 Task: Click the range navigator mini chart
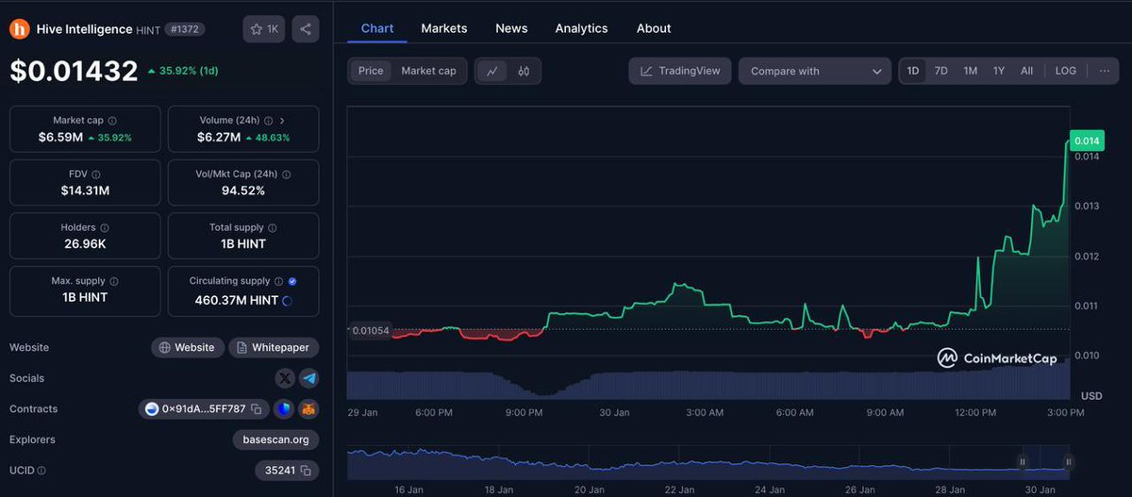[709, 463]
